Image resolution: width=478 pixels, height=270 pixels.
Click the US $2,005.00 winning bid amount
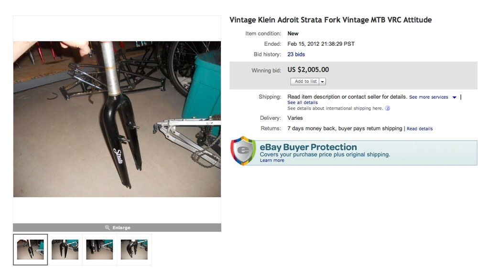click(x=308, y=70)
